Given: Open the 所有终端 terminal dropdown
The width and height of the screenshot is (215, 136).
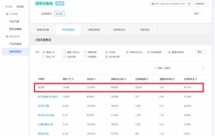Looking at the screenshot, I should pyautogui.click(x=201, y=4).
